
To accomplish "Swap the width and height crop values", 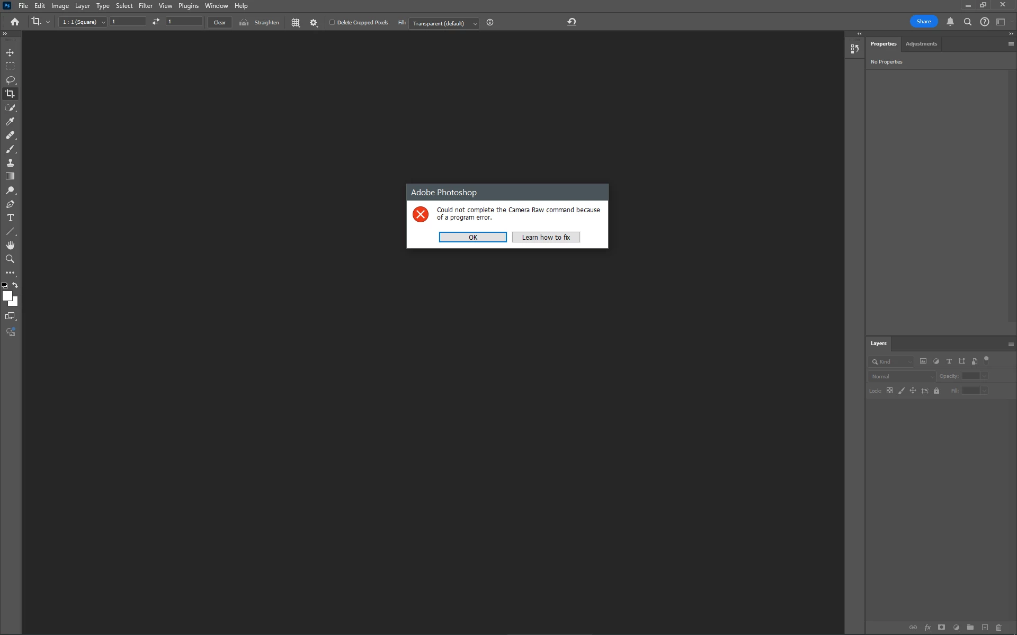I will [156, 22].
